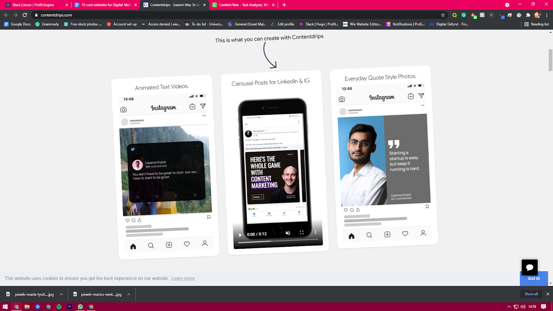This screenshot has width=553, height=311.
Task: Click the Animated Text Videos card
Action: (x=165, y=167)
